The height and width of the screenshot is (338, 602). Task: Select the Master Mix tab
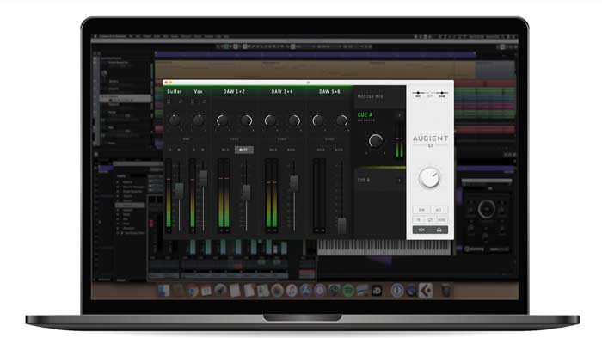[370, 97]
